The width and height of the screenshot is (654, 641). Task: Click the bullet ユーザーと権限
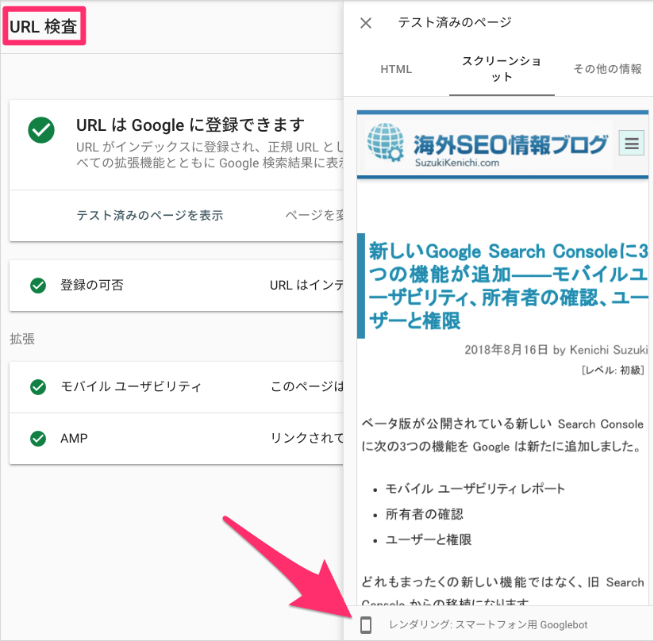point(429,540)
